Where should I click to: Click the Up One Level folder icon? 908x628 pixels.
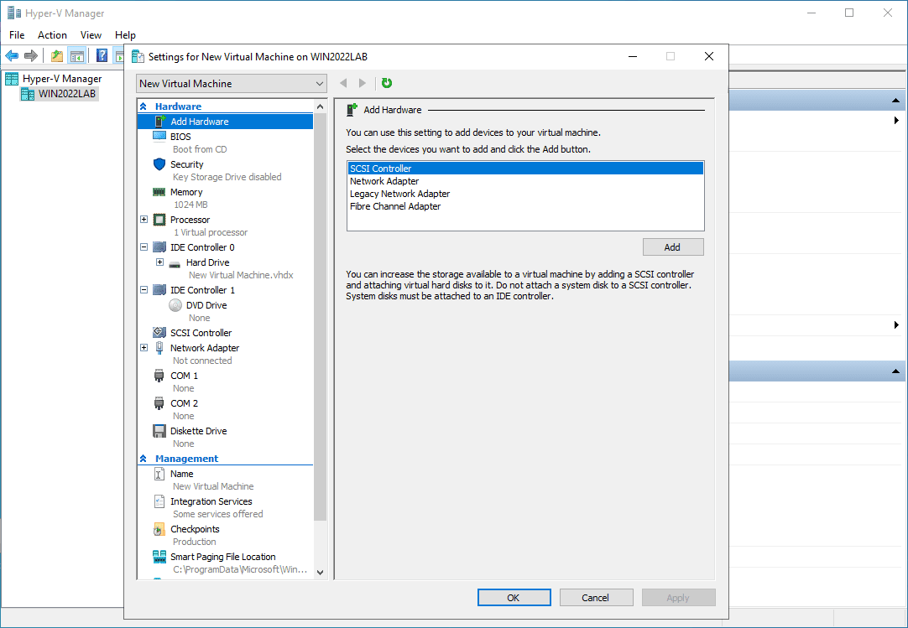tap(57, 55)
